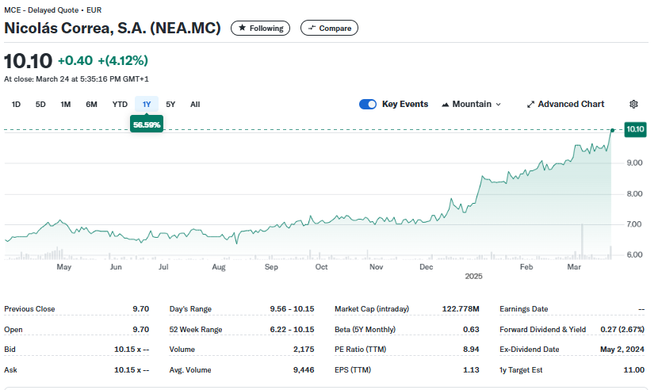Click the 2,175 volume value
The width and height of the screenshot is (662, 390).
click(x=304, y=350)
